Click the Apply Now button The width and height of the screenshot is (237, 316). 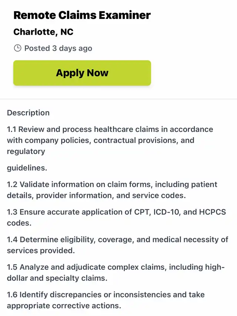tap(82, 73)
